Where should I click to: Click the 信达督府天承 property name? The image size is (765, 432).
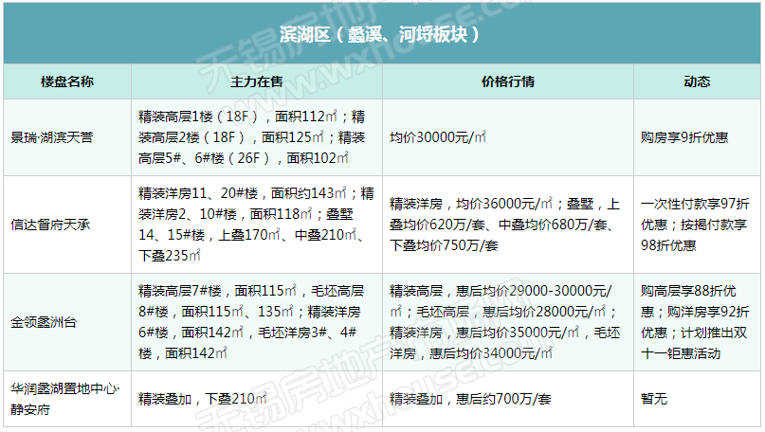click(x=51, y=225)
